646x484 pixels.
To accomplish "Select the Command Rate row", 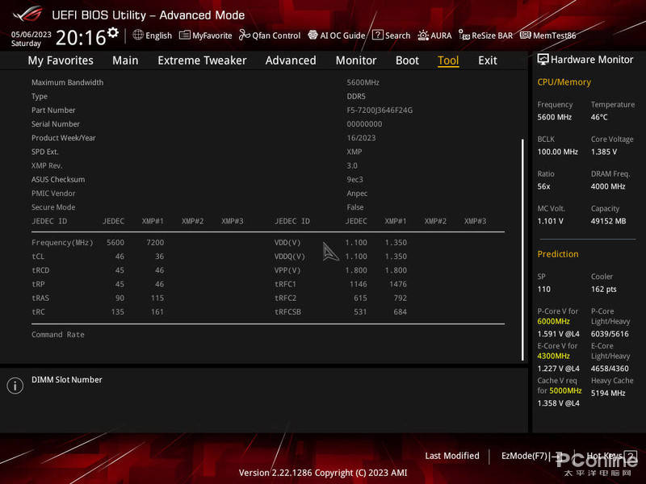I will 268,335.
